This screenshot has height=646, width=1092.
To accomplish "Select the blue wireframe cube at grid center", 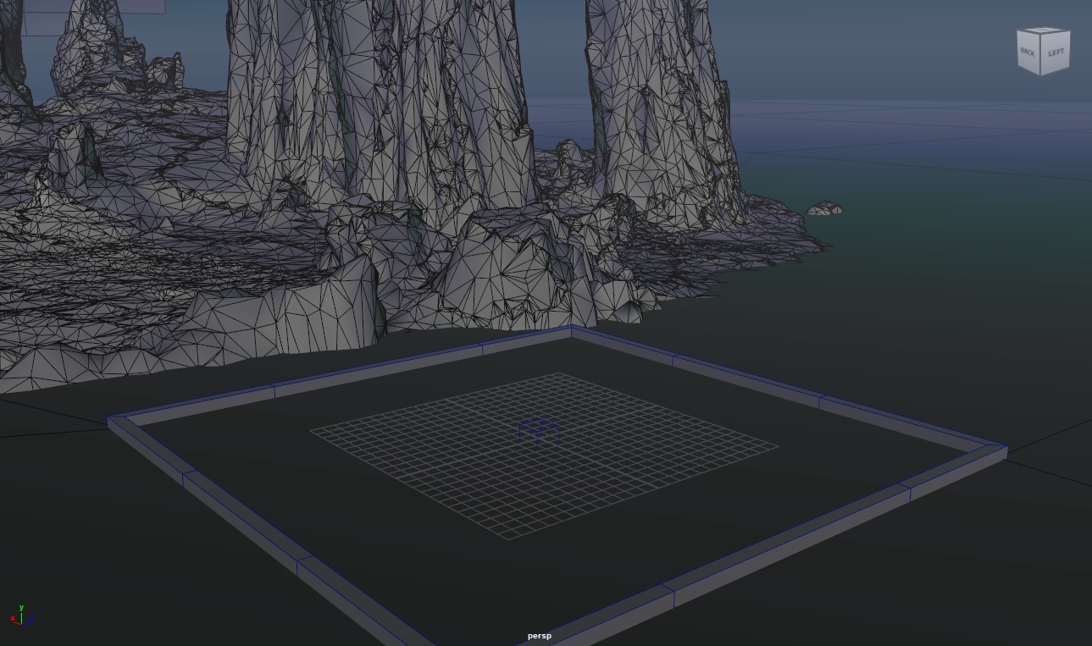I will point(539,430).
